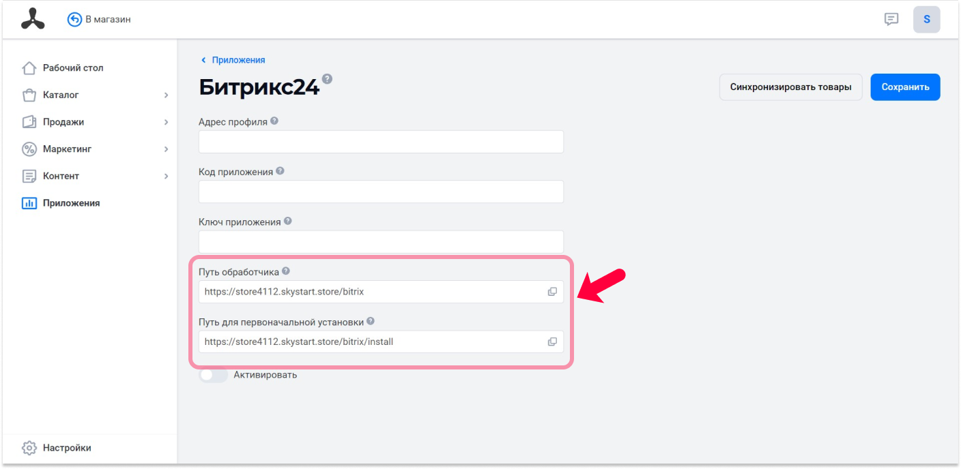Click the Битрикс24 page heading
Viewport: 961px width, 469px height.
click(259, 87)
